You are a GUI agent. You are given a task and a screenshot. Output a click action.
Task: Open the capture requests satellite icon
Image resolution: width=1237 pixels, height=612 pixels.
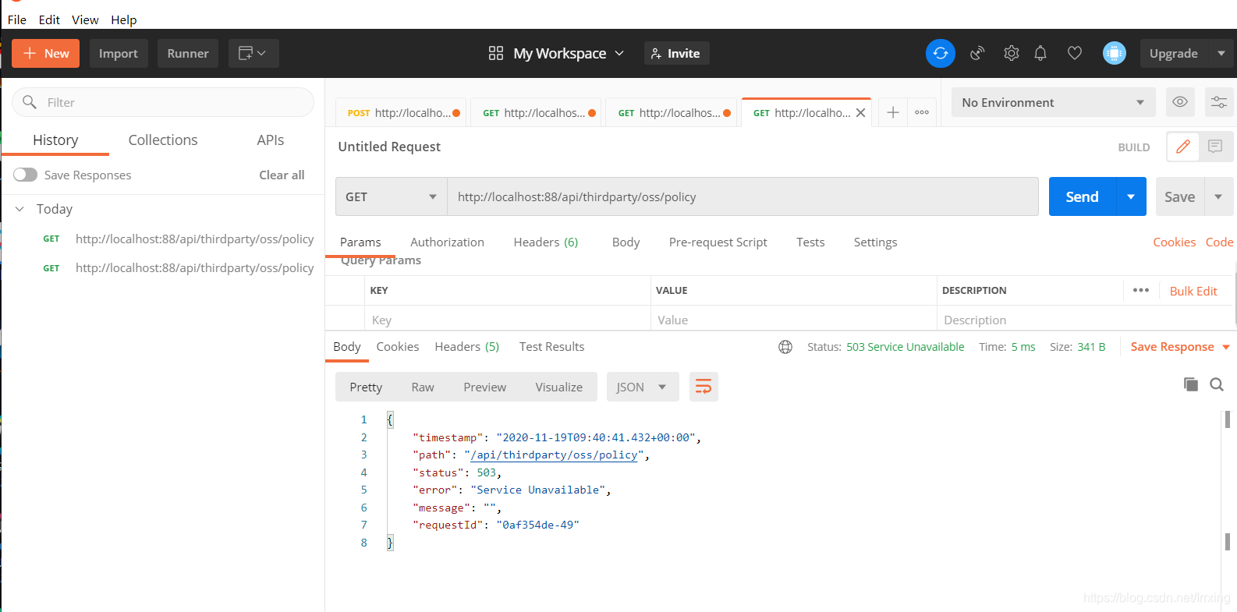tap(976, 53)
